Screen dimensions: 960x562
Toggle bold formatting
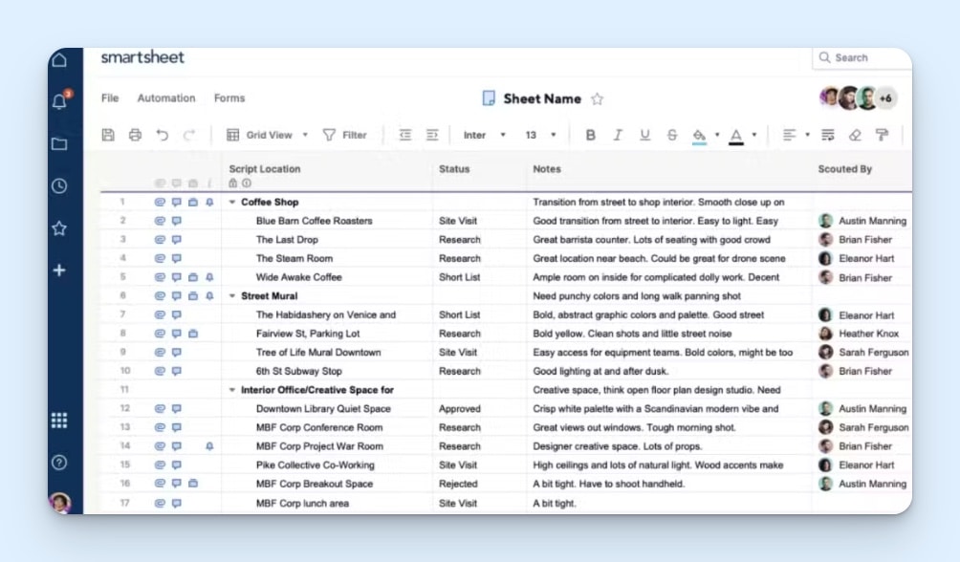pyautogui.click(x=590, y=135)
